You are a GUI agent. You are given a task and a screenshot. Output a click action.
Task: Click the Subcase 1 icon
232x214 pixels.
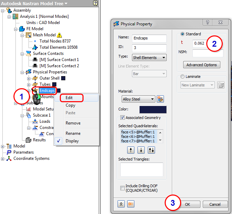(29, 115)
